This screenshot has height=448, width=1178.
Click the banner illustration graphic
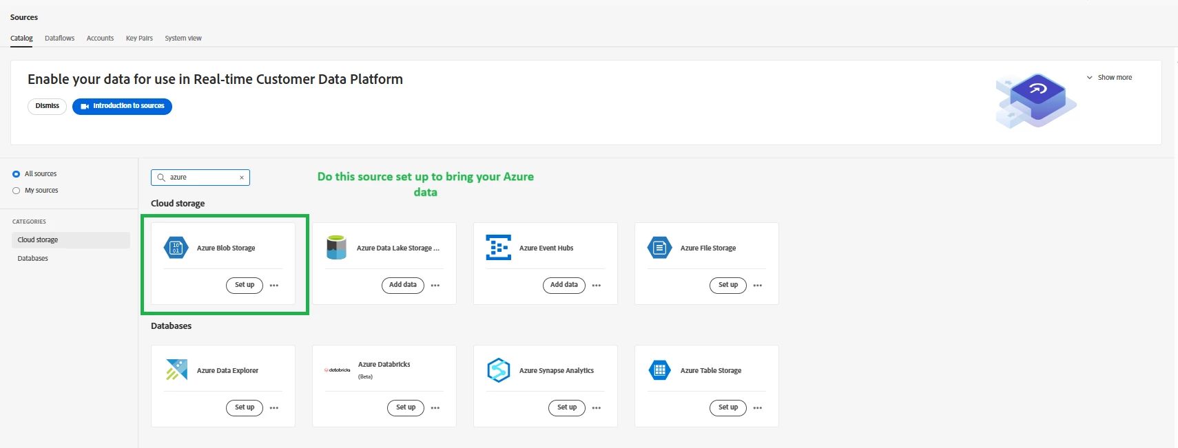1036,101
